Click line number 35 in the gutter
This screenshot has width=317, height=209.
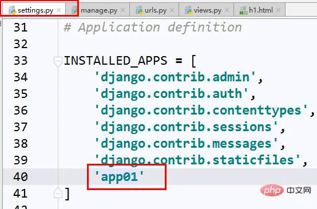click(21, 94)
